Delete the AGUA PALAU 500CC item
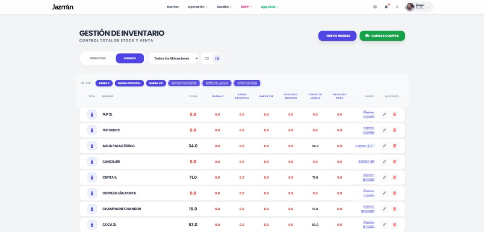Image resolution: width=484 pixels, height=232 pixels. [x=394, y=146]
